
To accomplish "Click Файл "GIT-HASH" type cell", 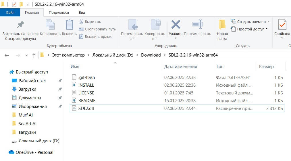I will coord(233,77).
